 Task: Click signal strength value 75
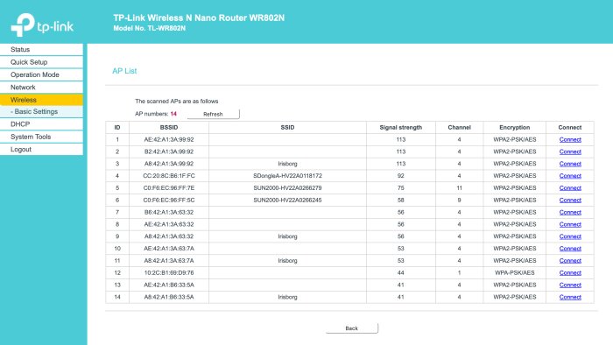tap(401, 188)
